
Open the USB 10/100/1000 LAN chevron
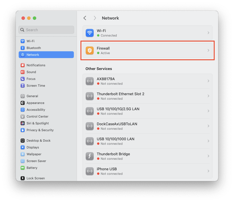(208, 141)
